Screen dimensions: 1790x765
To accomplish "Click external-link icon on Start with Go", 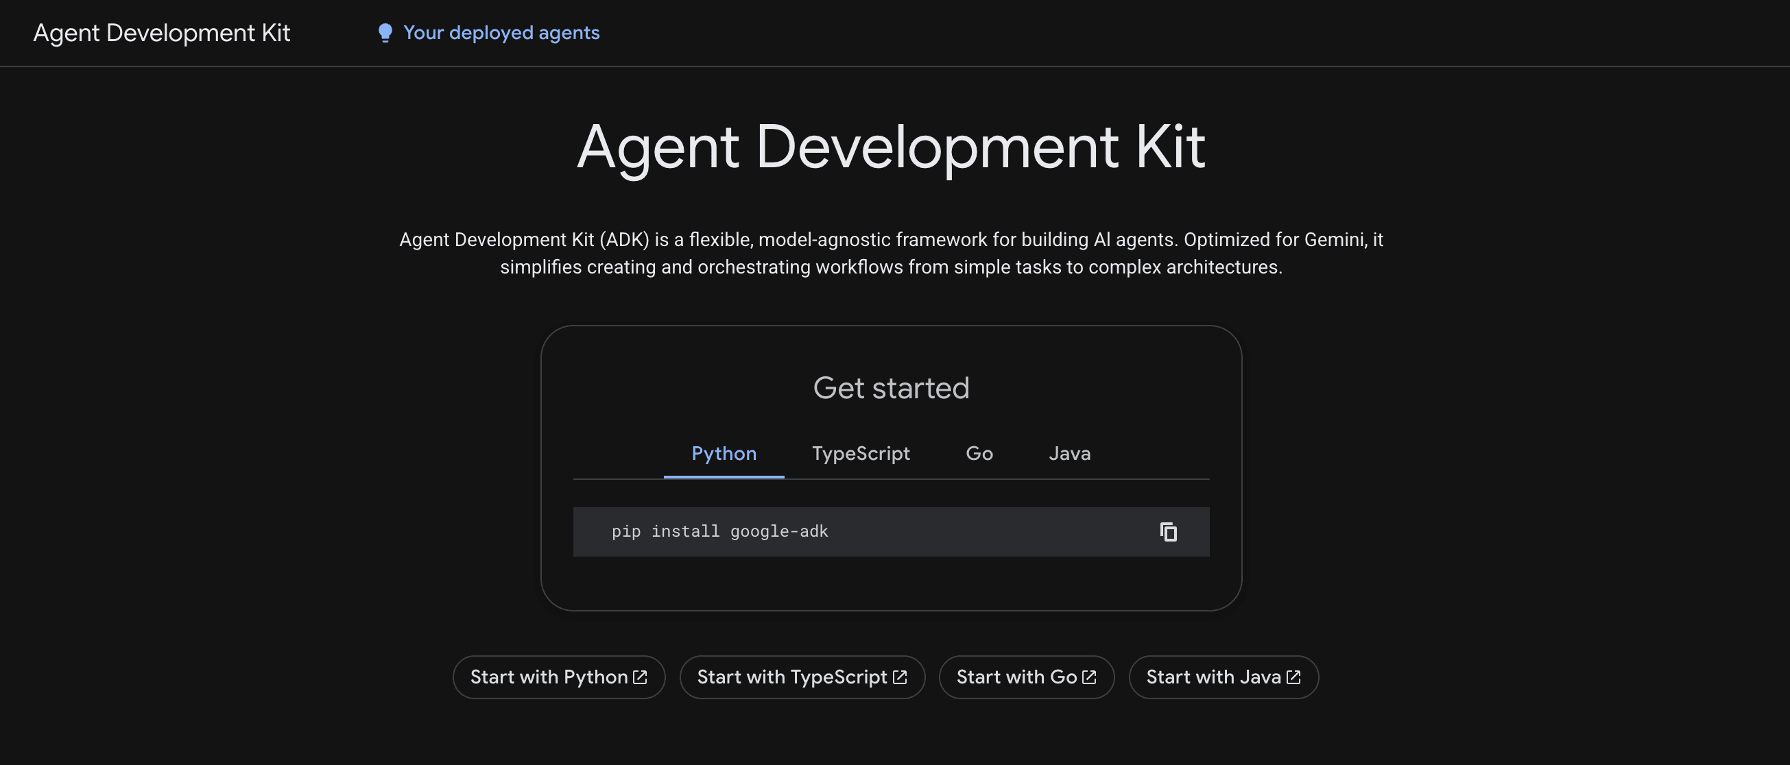I will coord(1090,677).
